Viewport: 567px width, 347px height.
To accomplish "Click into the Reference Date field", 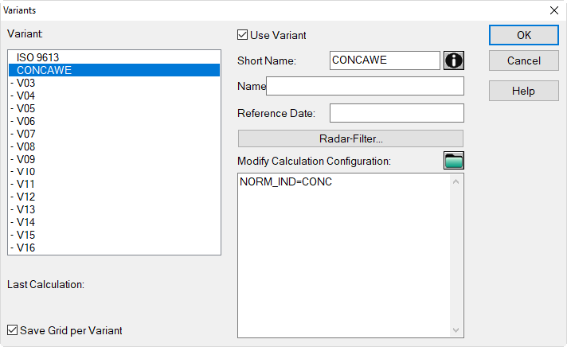I will pos(397,113).
